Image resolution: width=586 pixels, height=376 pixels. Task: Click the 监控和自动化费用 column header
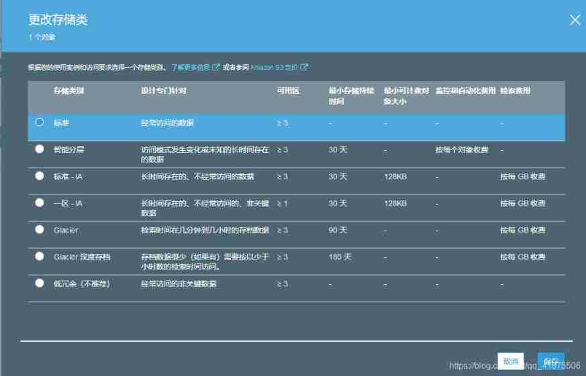point(465,90)
